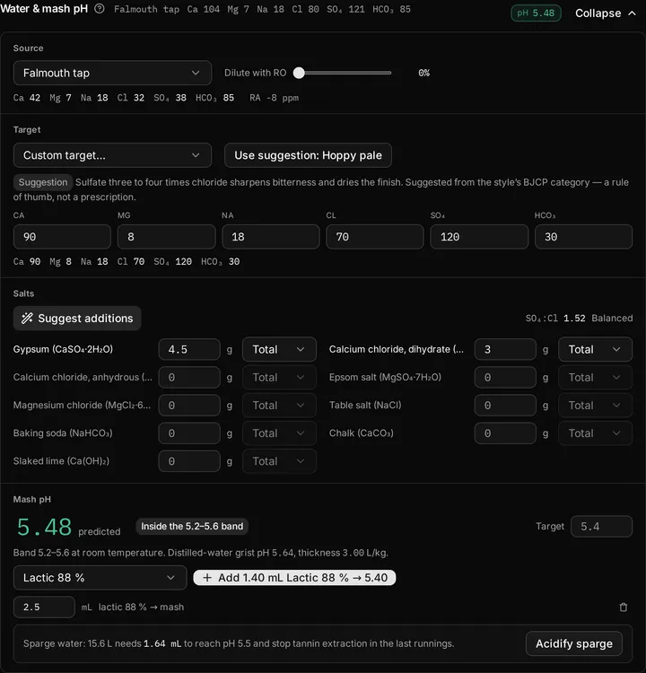Edit Chalk amount field
Viewport: 646px width, 673px height.
505,433
